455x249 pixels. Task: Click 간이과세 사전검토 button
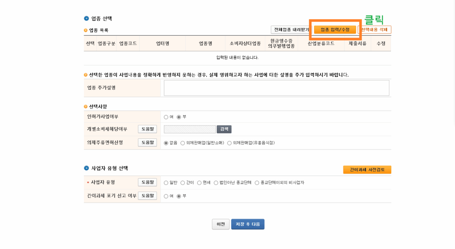(367, 170)
